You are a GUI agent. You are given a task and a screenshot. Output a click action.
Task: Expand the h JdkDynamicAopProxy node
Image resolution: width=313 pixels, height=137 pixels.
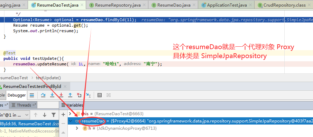pyautogui.click(x=77, y=128)
